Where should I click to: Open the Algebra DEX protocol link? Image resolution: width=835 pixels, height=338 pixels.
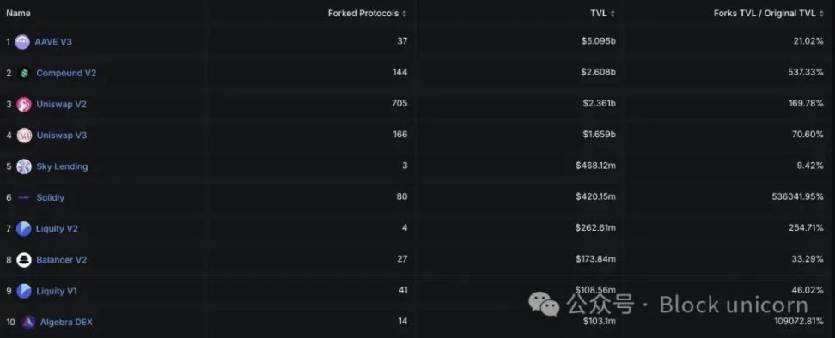point(66,322)
